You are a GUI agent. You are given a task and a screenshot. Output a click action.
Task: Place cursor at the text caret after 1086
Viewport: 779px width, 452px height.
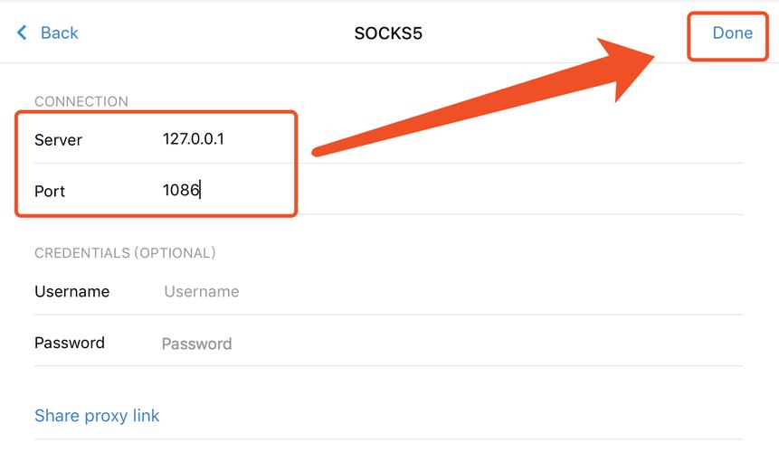click(x=201, y=191)
